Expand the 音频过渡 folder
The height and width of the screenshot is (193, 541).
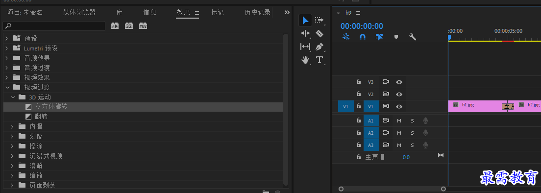[x=6, y=68]
